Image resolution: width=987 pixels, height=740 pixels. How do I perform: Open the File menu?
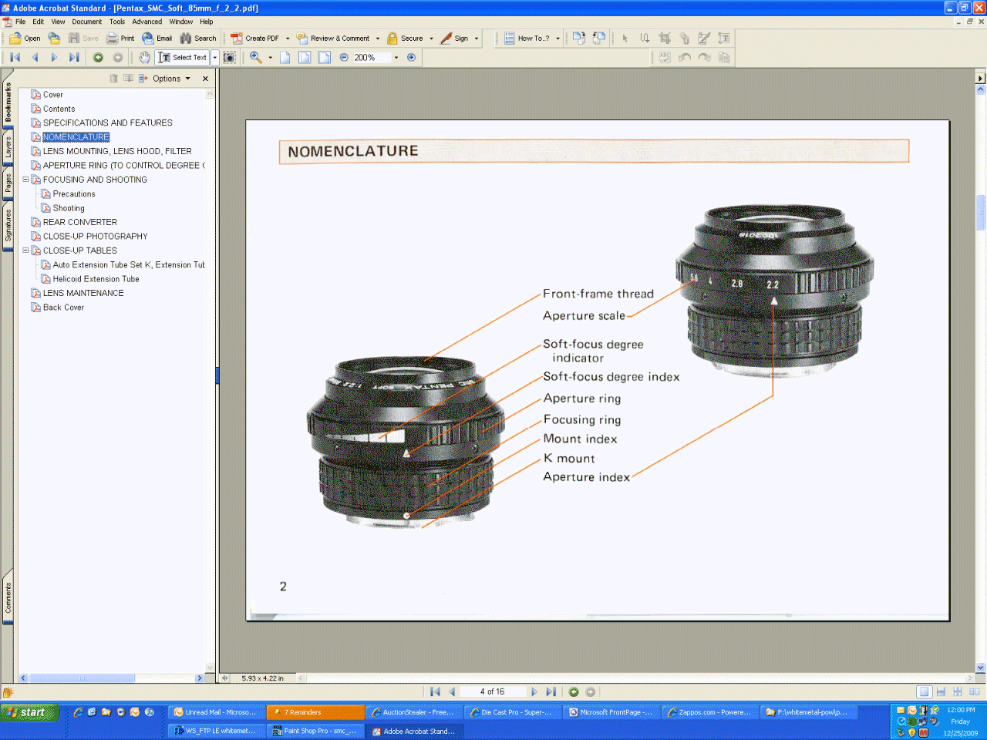(21, 22)
